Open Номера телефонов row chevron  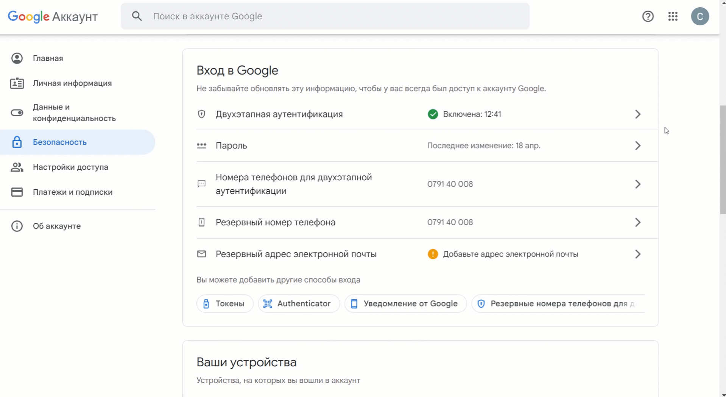(x=638, y=184)
